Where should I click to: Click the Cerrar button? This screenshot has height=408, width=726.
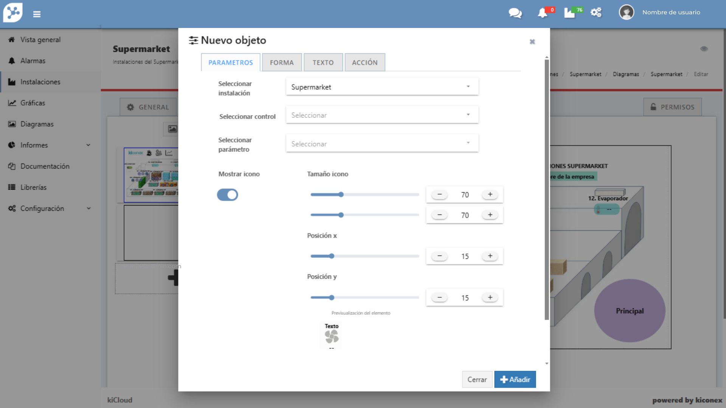[477, 379]
